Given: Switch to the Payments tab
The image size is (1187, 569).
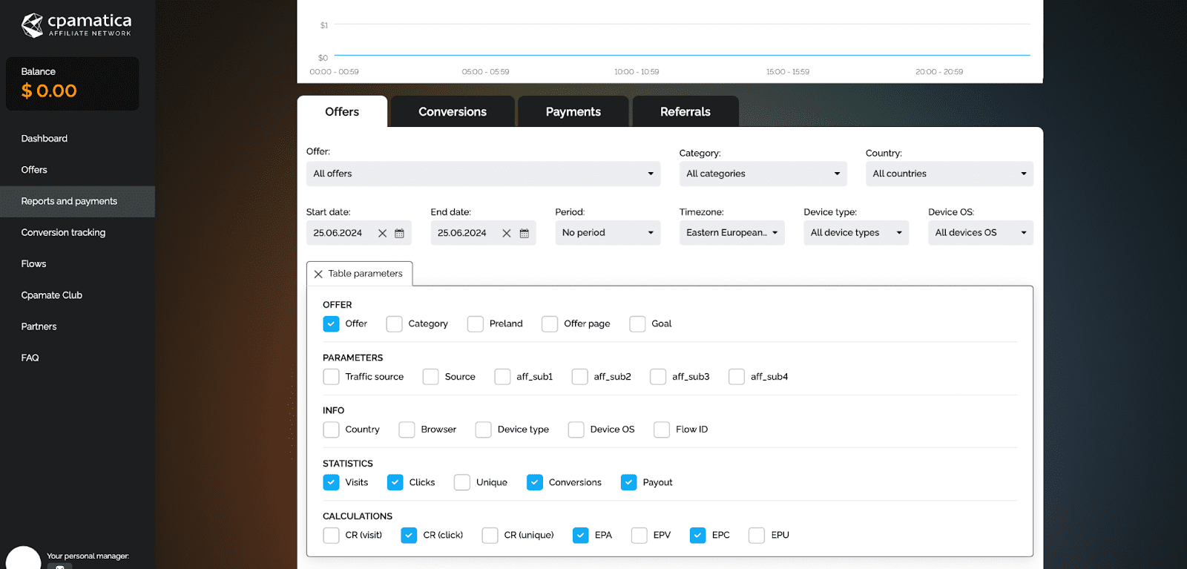Looking at the screenshot, I should [573, 112].
